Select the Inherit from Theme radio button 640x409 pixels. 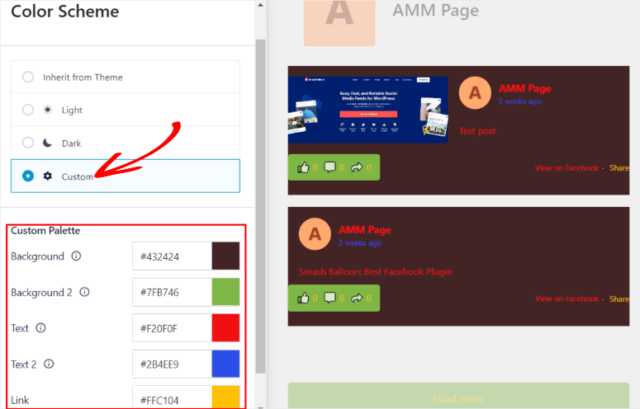click(28, 77)
